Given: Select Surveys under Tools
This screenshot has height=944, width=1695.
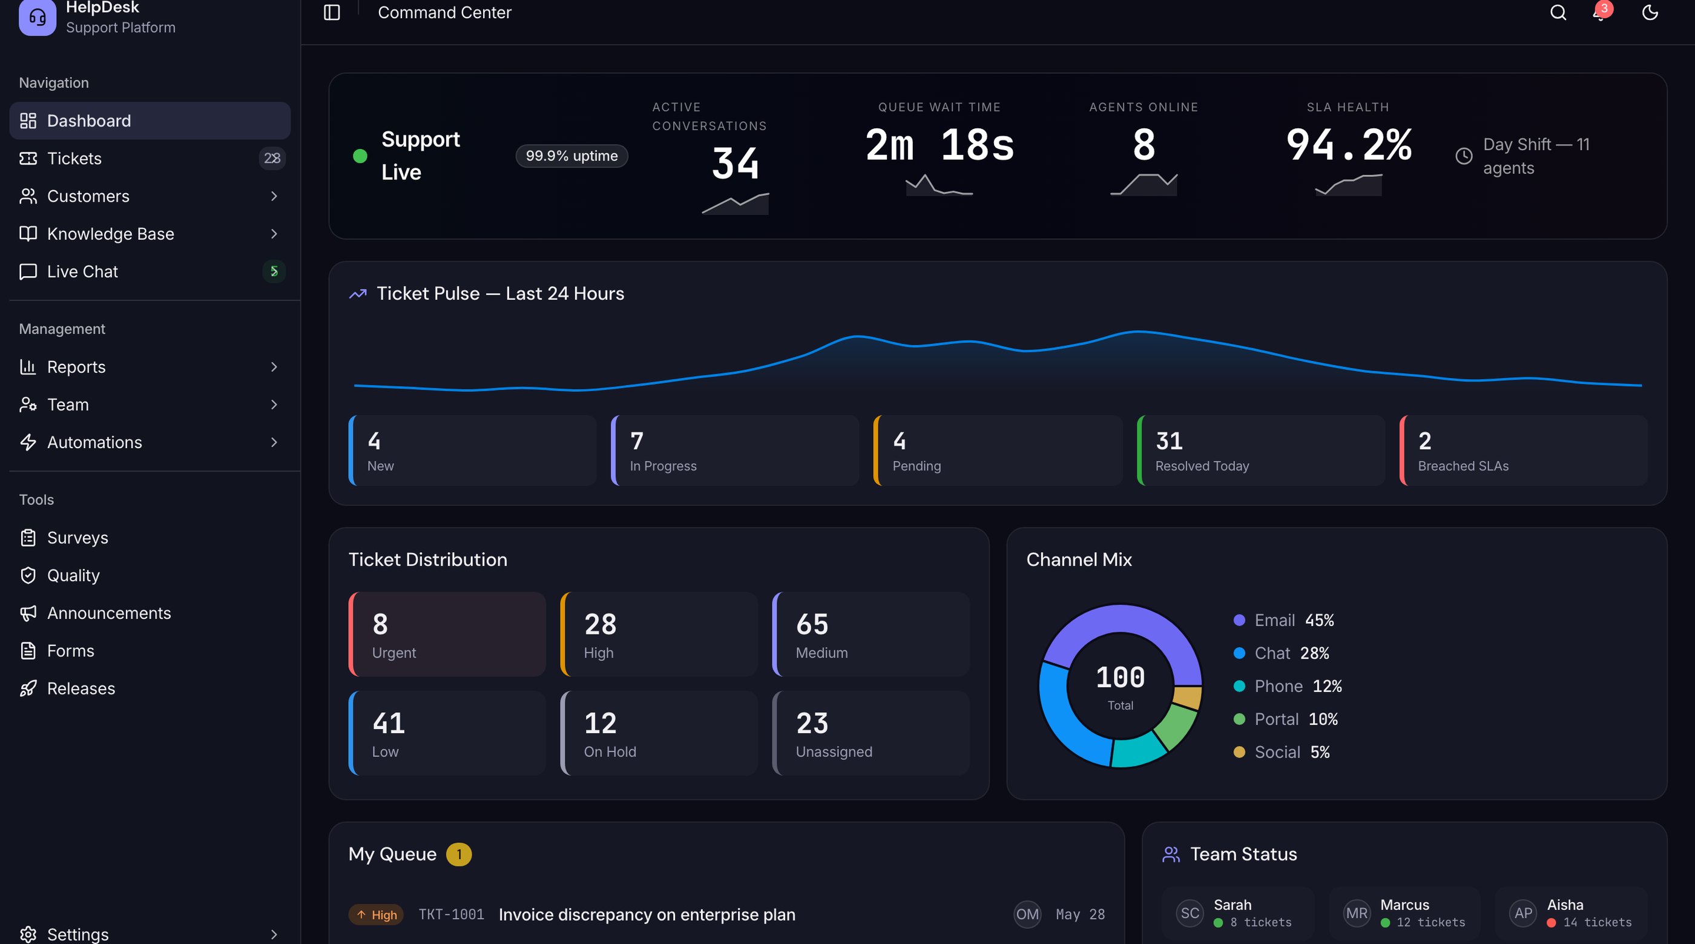Looking at the screenshot, I should (150, 538).
